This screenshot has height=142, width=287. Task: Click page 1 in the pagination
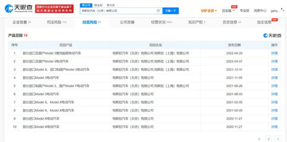259,139
